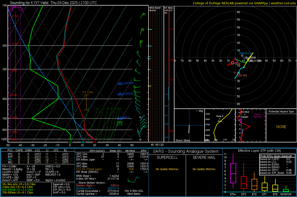Click the LCL-EL (Cloud Layer) row
The image size is (297, 197).
(112, 169)
